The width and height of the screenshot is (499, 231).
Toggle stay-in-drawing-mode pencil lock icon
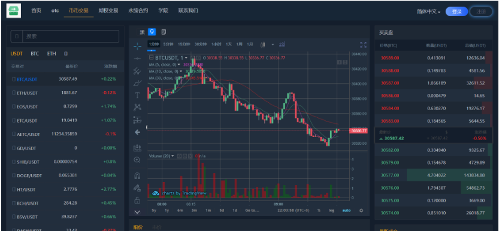(137, 188)
